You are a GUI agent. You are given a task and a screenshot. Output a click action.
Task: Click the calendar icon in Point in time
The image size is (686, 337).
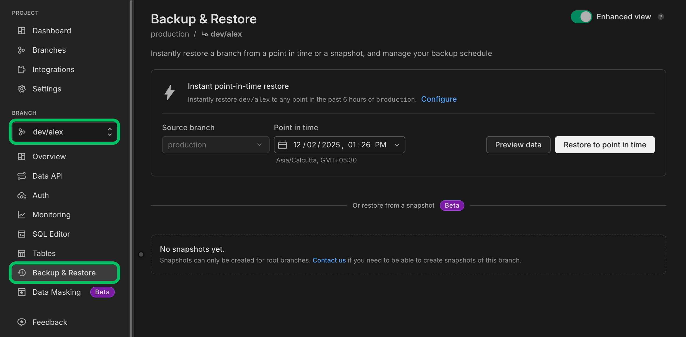[x=283, y=145]
